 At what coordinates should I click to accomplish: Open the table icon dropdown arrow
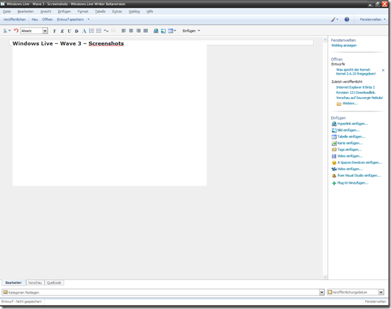pos(175,31)
